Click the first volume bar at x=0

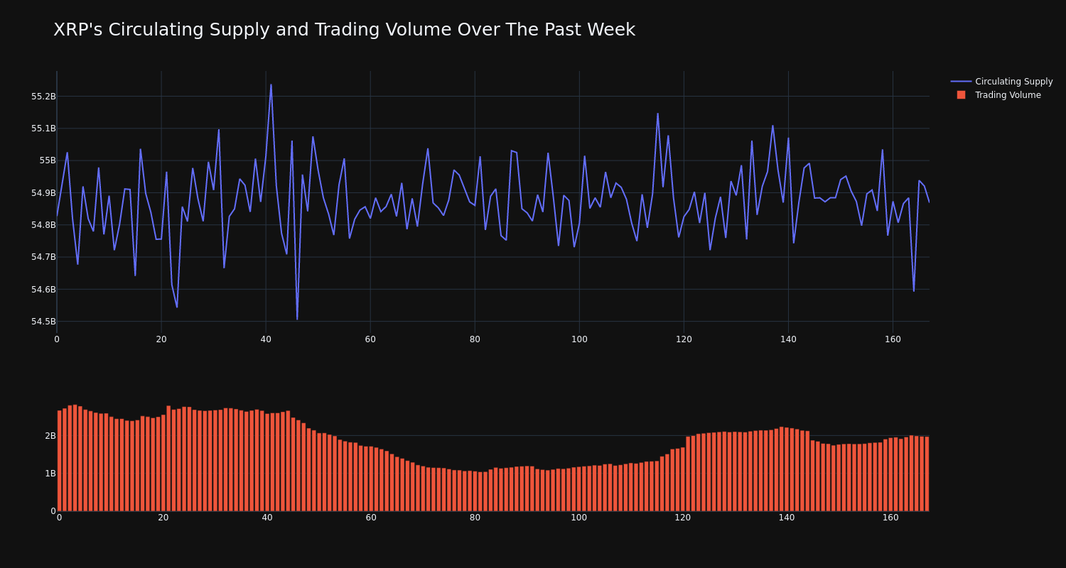[59, 461]
